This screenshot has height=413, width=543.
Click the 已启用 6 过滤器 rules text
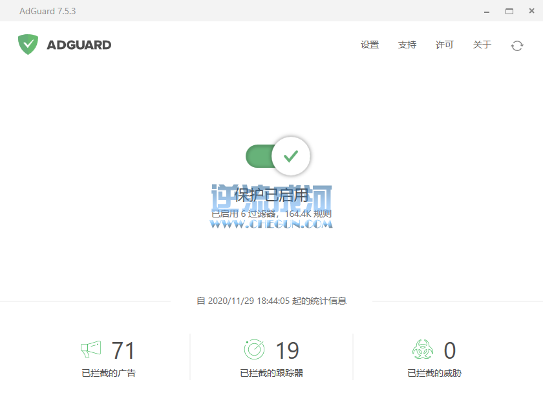[x=271, y=214]
